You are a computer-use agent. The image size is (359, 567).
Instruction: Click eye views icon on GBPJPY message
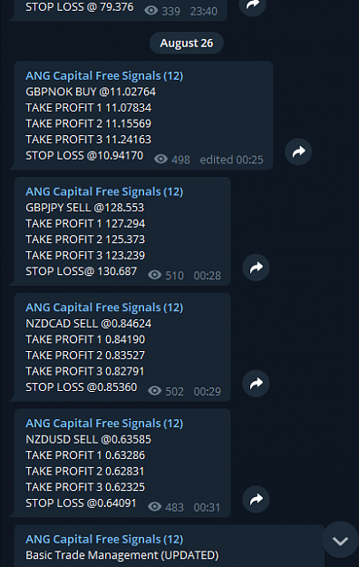(x=155, y=275)
